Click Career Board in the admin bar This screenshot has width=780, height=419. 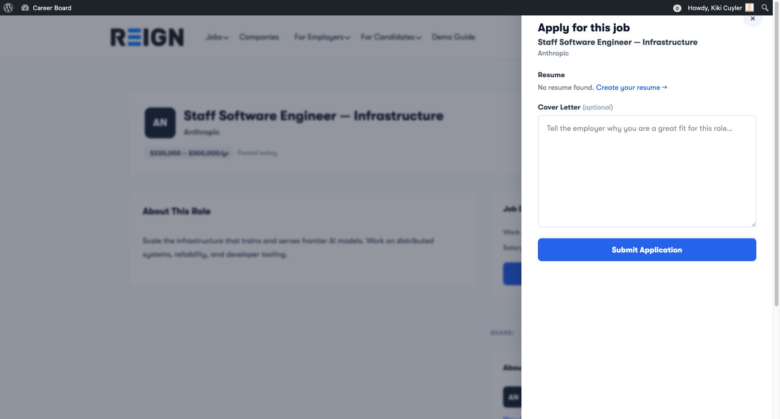pyautogui.click(x=52, y=8)
